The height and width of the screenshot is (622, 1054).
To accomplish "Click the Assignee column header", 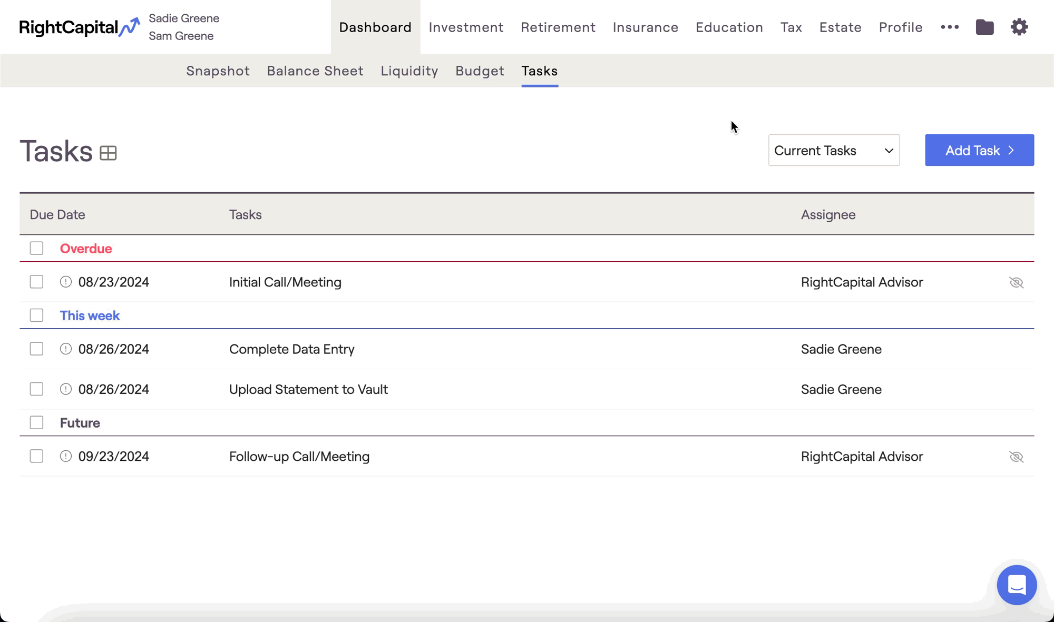I will coord(828,214).
